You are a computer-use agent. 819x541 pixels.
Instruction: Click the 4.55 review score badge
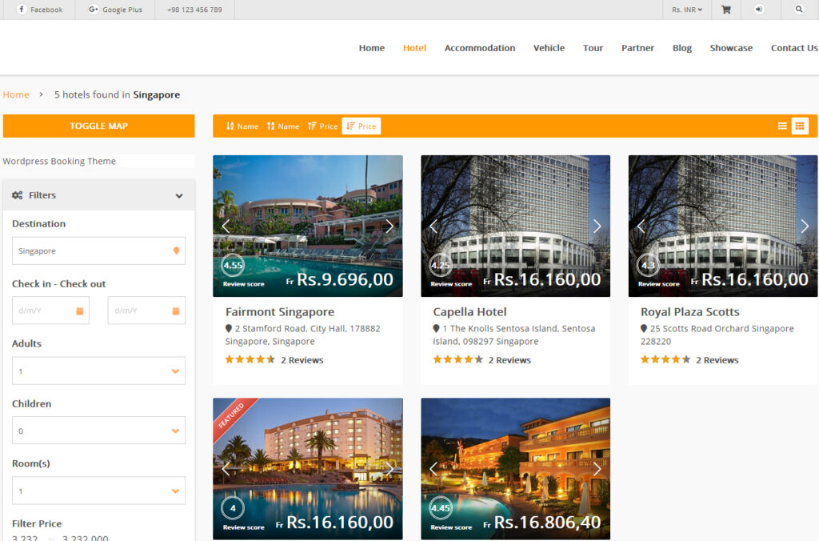click(233, 265)
